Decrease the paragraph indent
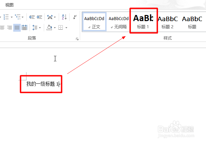The width and height of the screenshot is (206, 143). coord(32,17)
